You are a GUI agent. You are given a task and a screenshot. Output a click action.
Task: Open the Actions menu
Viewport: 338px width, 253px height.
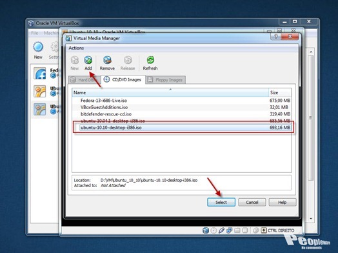76,48
